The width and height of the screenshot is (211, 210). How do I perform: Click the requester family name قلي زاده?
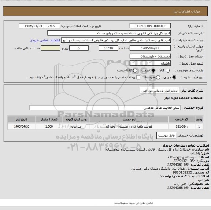coord(180,184)
